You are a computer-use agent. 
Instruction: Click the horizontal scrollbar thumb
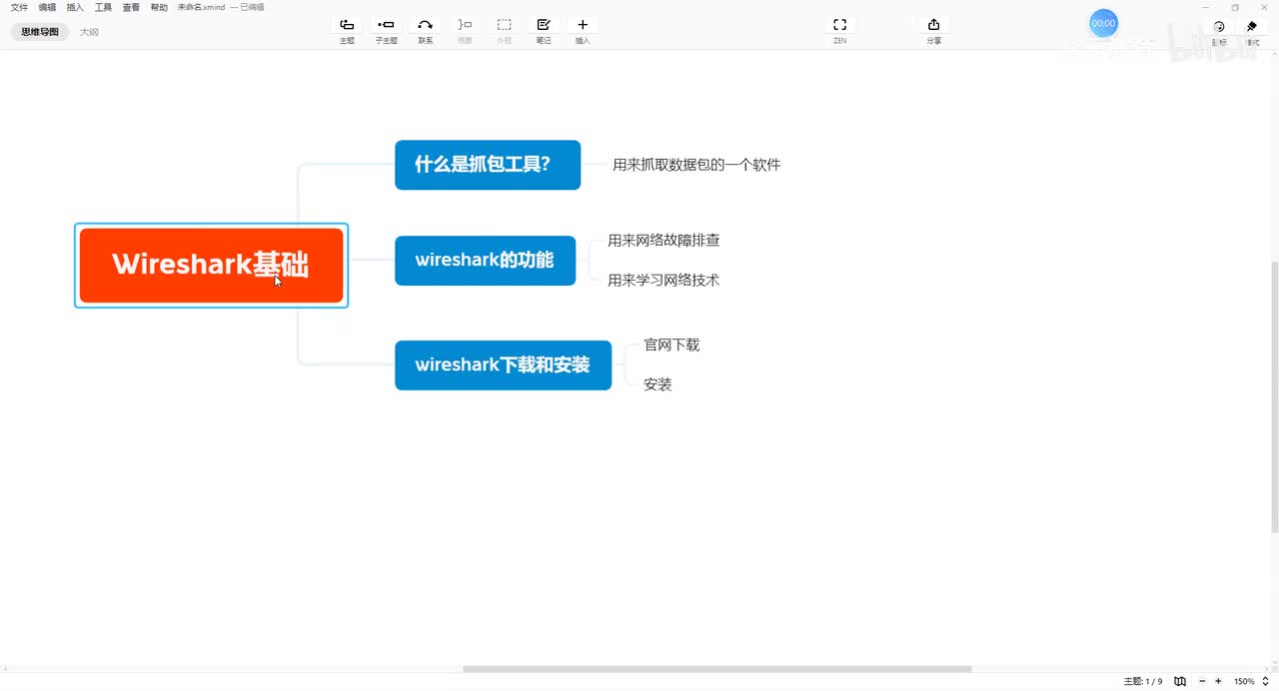tap(716, 669)
